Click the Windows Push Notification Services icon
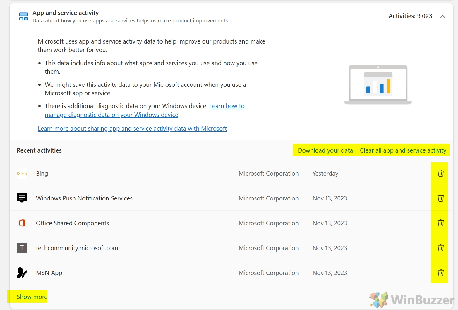458x310 pixels. [x=22, y=198]
